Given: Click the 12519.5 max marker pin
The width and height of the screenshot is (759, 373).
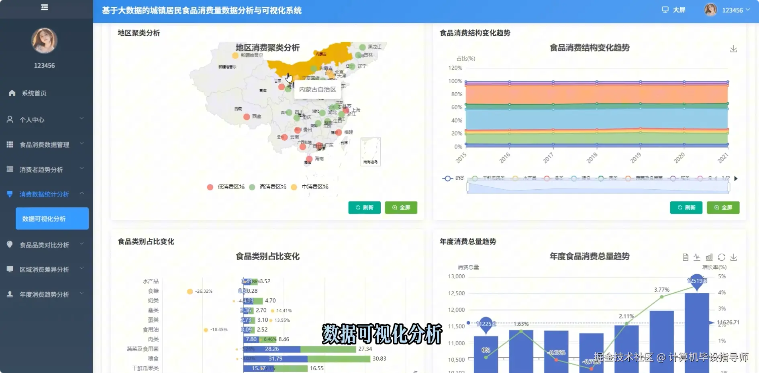Looking at the screenshot, I should [x=697, y=282].
